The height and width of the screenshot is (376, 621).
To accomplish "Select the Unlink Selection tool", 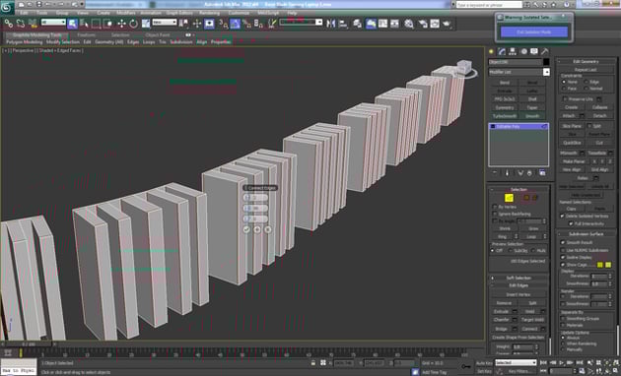I will pos(20,25).
